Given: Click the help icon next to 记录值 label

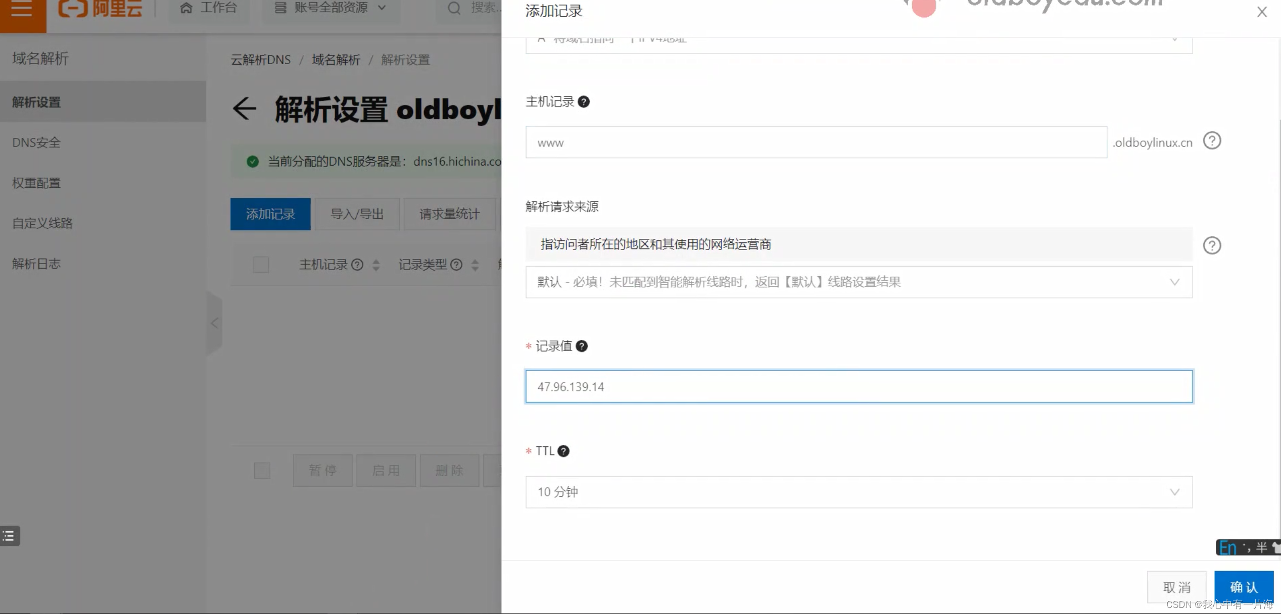Looking at the screenshot, I should coord(582,346).
